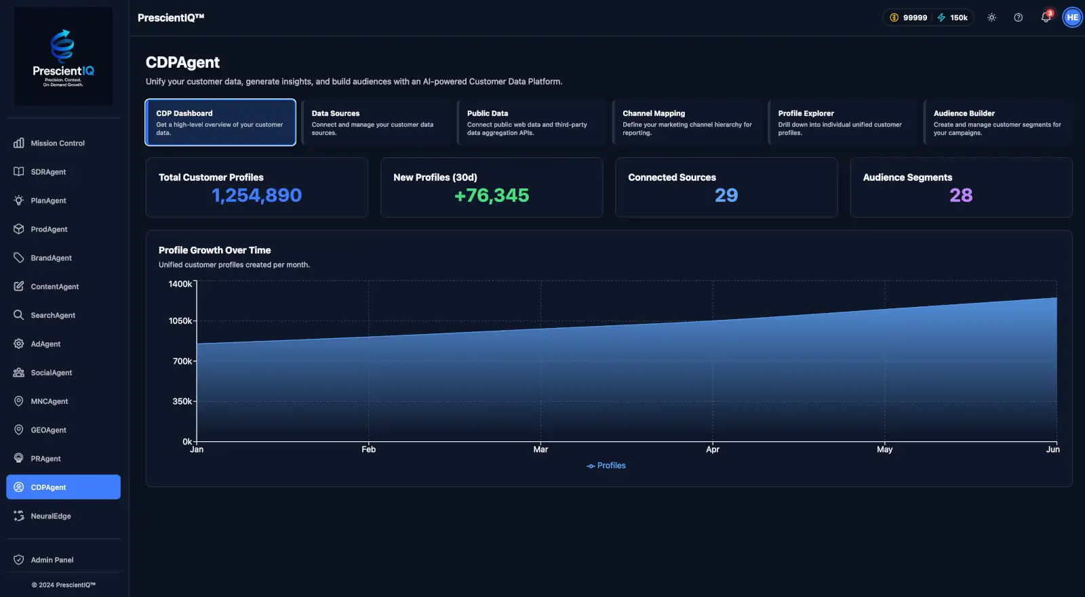
Task: Switch to the Data Sources tab
Action: tap(376, 123)
